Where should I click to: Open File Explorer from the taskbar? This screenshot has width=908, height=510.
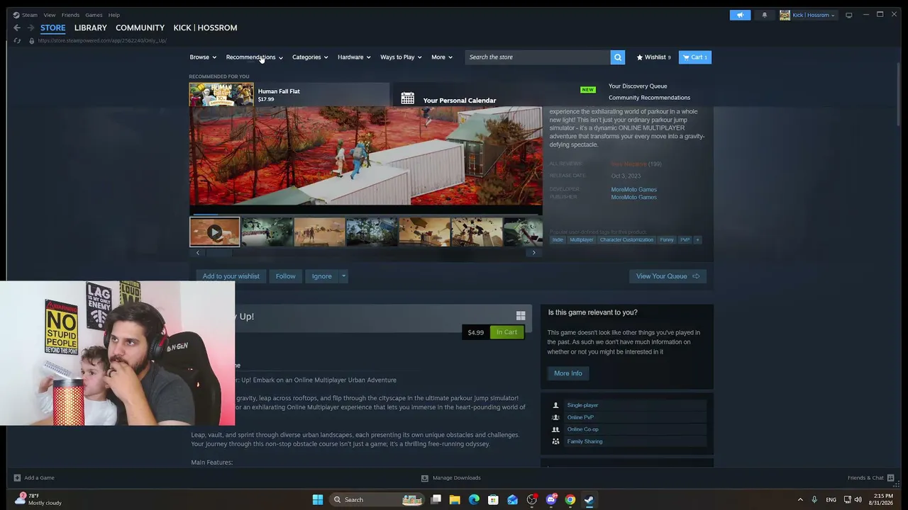455,499
